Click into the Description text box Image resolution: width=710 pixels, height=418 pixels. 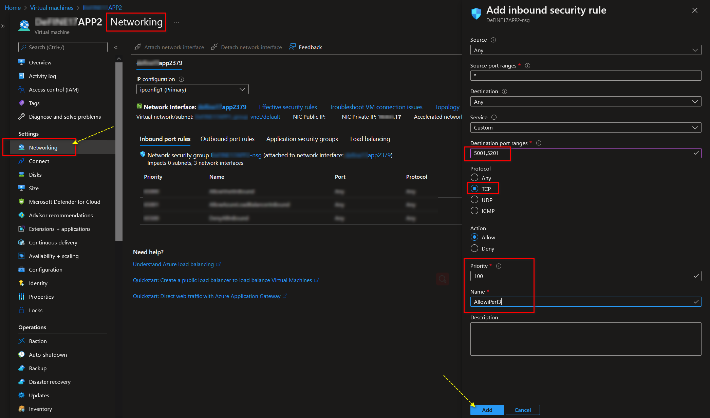[x=585, y=339]
